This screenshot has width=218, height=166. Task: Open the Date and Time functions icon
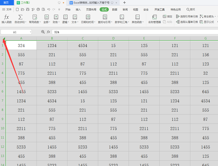click(x=88, y=17)
